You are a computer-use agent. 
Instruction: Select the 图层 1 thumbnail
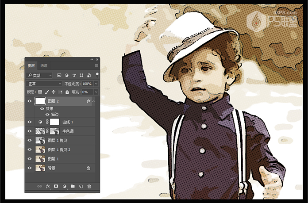[x=40, y=159]
